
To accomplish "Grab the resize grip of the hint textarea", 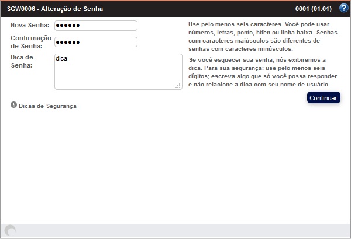I will 177,86.
